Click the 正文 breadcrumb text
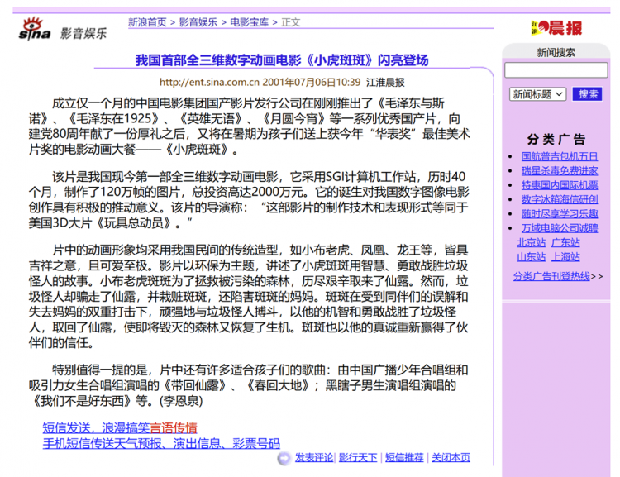Viewport: 620px width, 477px height. (291, 22)
